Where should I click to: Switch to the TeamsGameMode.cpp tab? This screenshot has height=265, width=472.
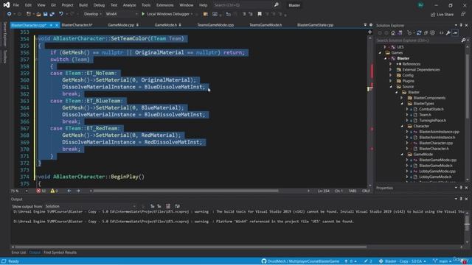tap(215, 25)
